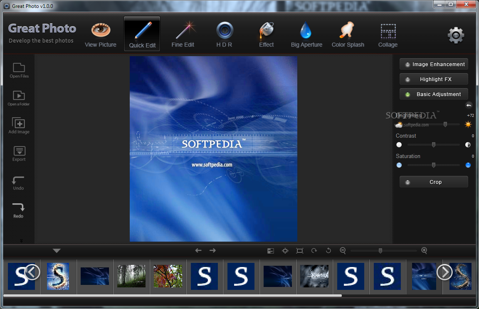Switch to Quick Edit mode
This screenshot has height=309, width=479.
click(142, 34)
